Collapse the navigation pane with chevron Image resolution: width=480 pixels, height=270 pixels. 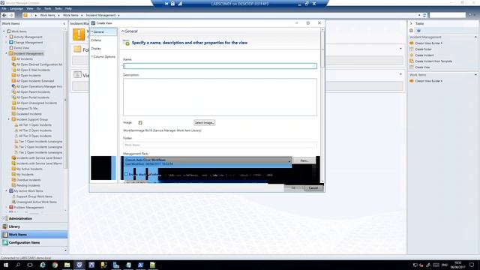click(x=64, y=23)
